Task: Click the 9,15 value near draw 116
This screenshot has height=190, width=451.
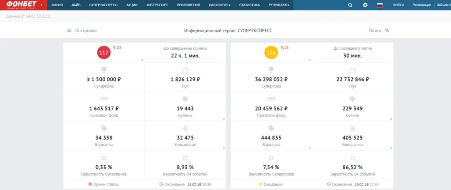Action: 284,47
